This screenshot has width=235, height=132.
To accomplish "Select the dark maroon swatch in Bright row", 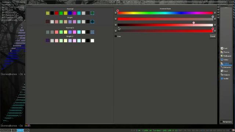I will [48, 22].
